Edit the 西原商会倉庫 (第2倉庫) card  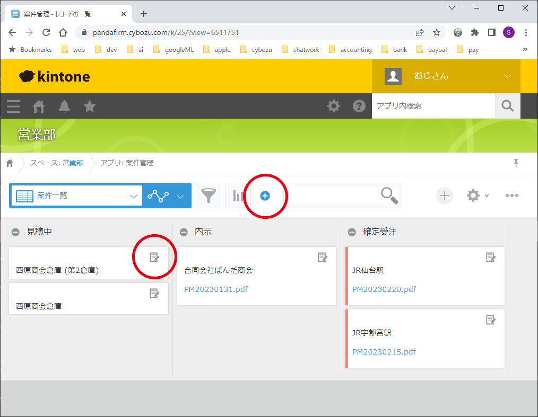click(154, 257)
